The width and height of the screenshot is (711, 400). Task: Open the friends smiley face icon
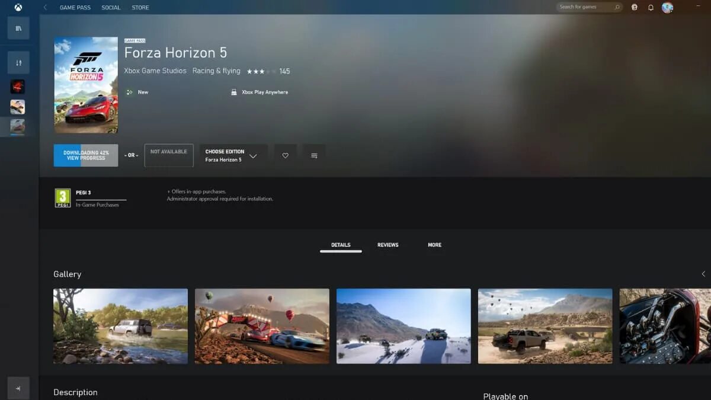tap(635, 8)
